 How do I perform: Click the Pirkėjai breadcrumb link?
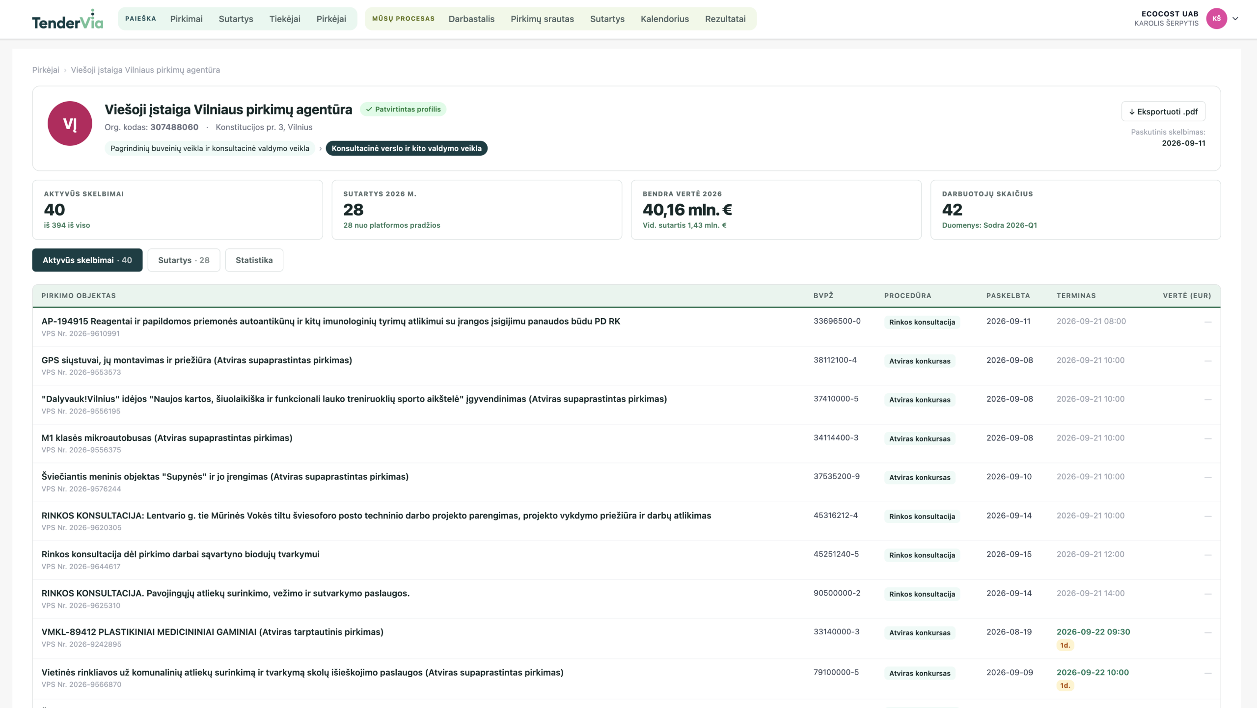tap(46, 70)
